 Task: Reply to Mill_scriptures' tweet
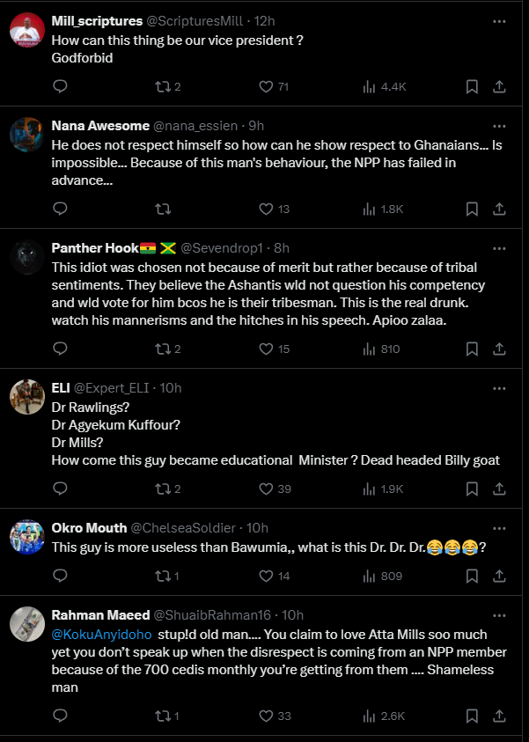(60, 86)
